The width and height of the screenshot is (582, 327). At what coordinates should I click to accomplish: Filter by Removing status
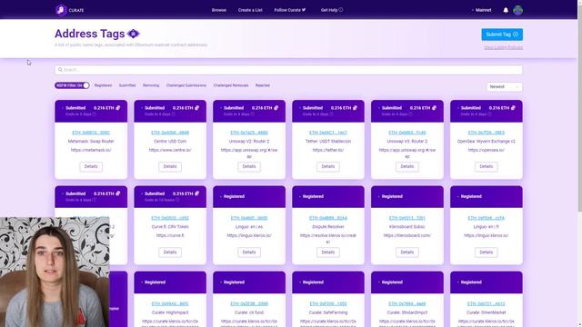(151, 85)
